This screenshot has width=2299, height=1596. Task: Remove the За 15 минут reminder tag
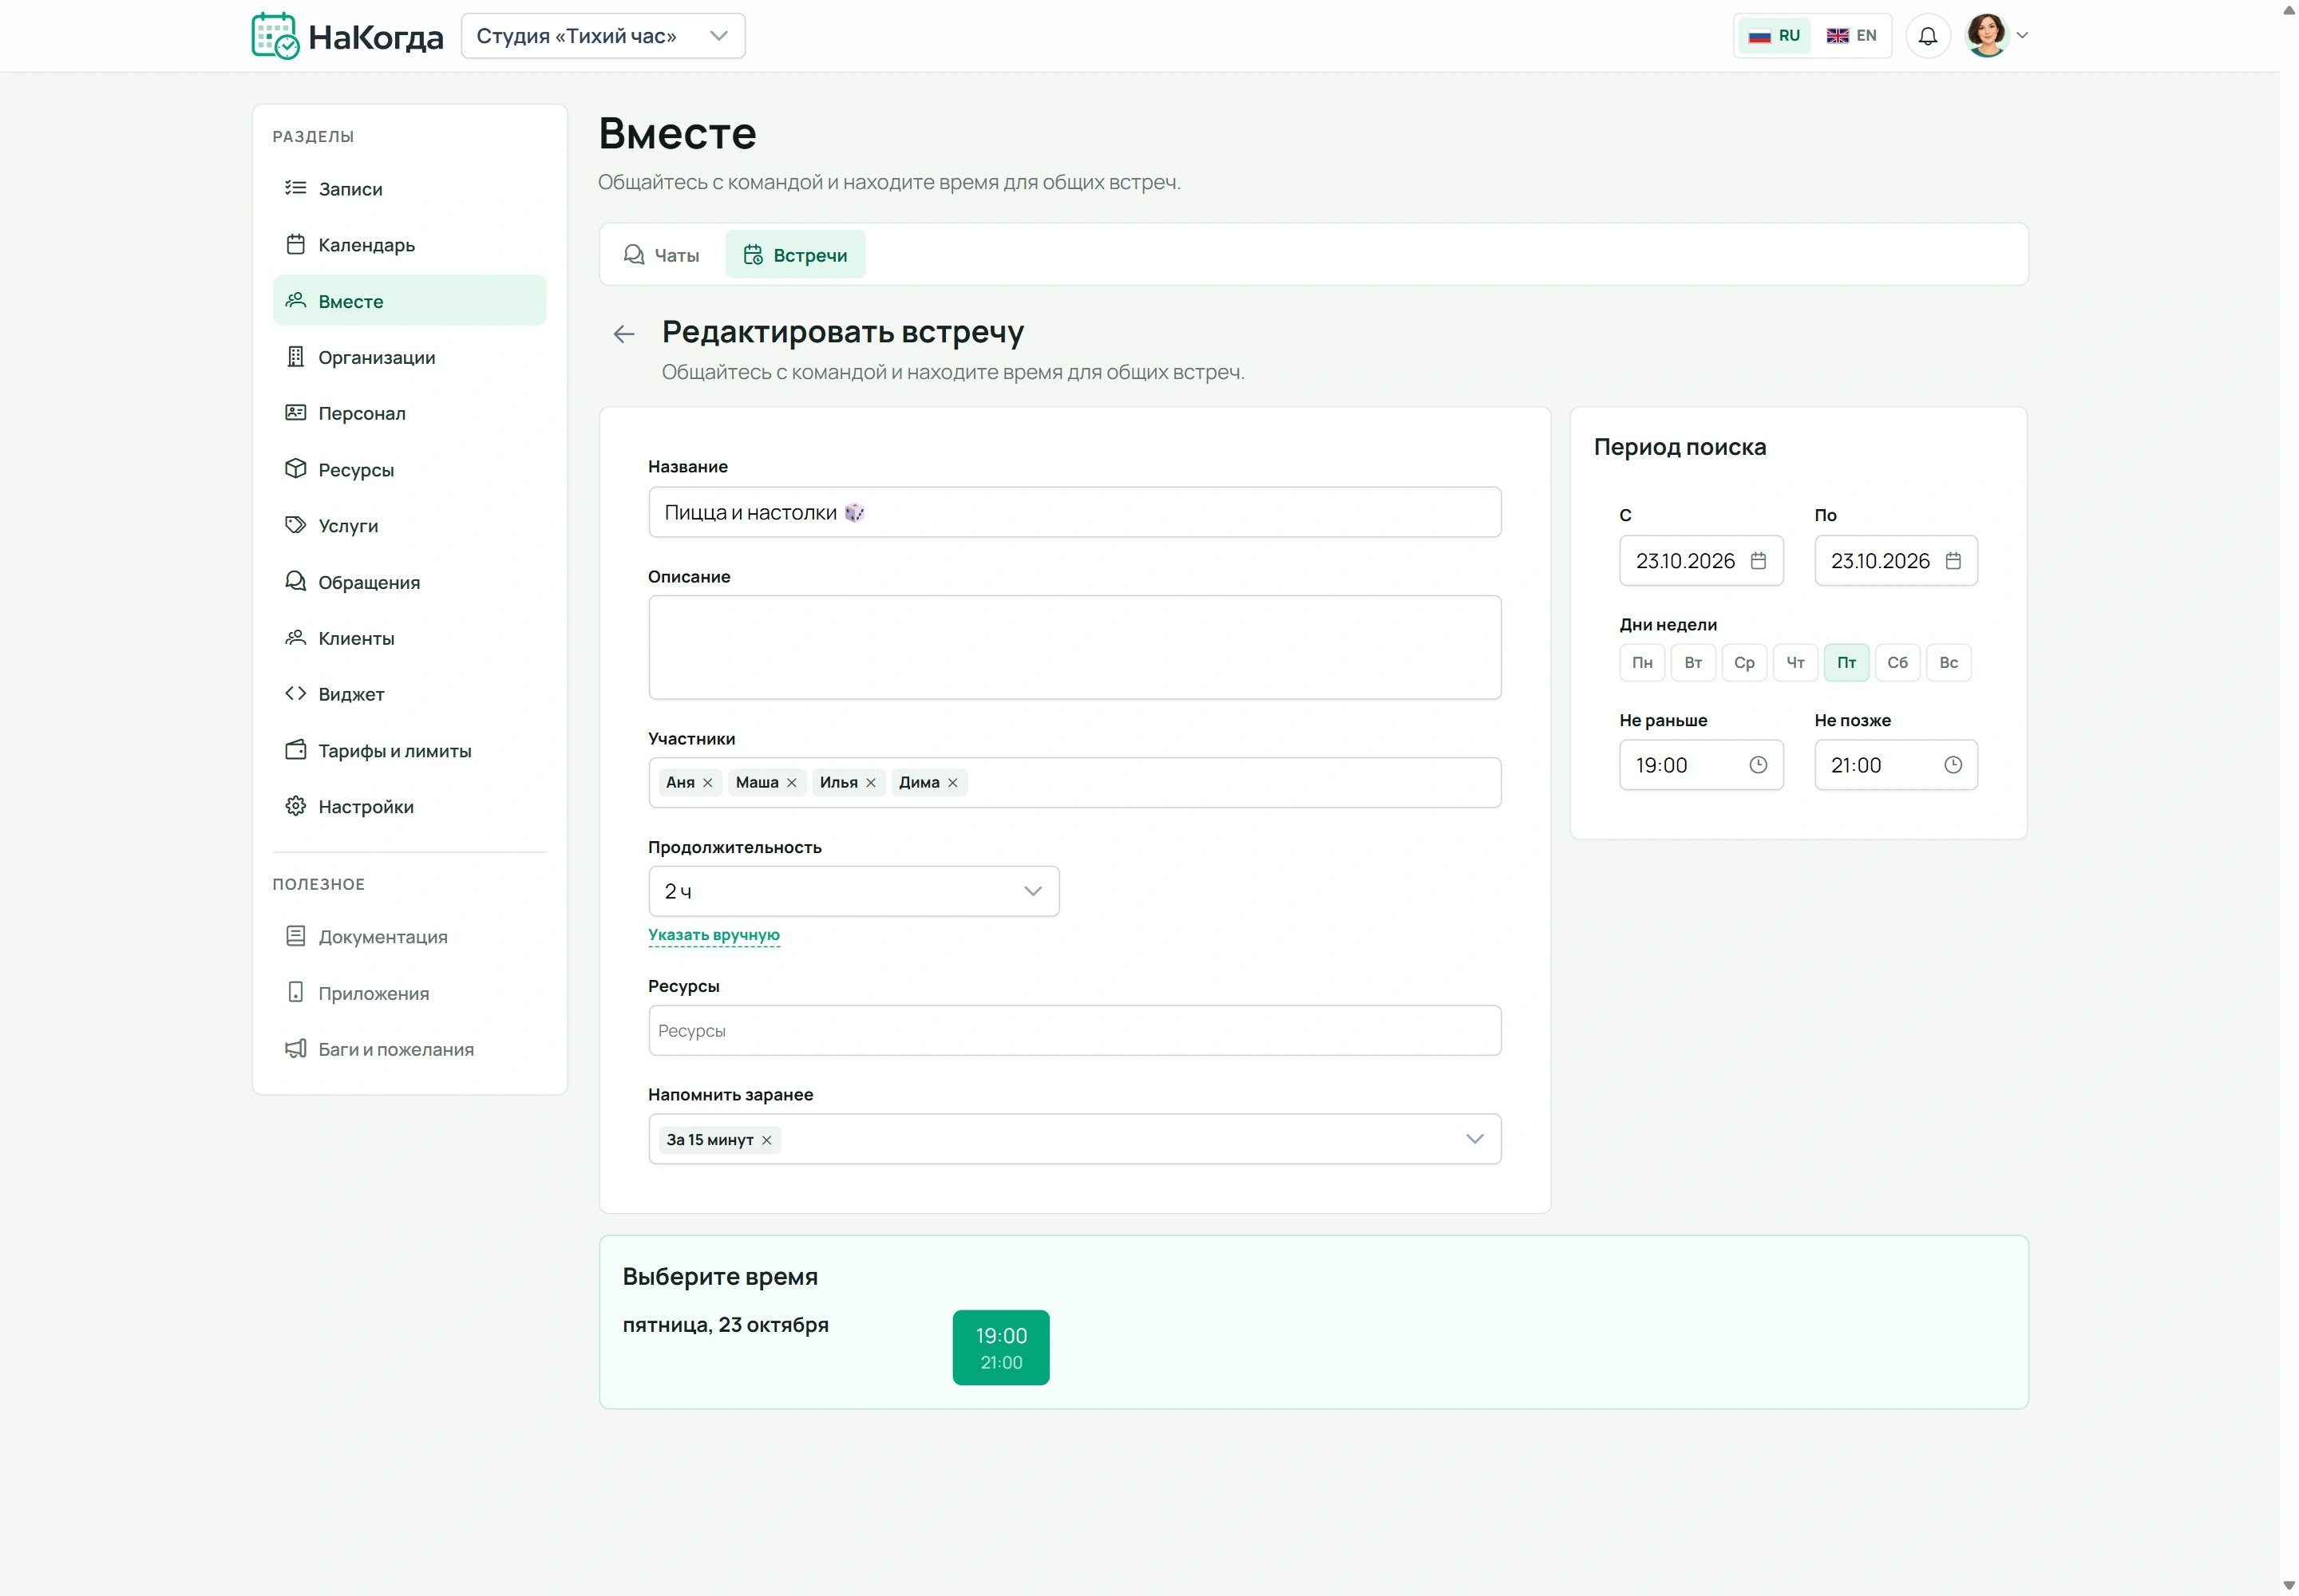766,1140
